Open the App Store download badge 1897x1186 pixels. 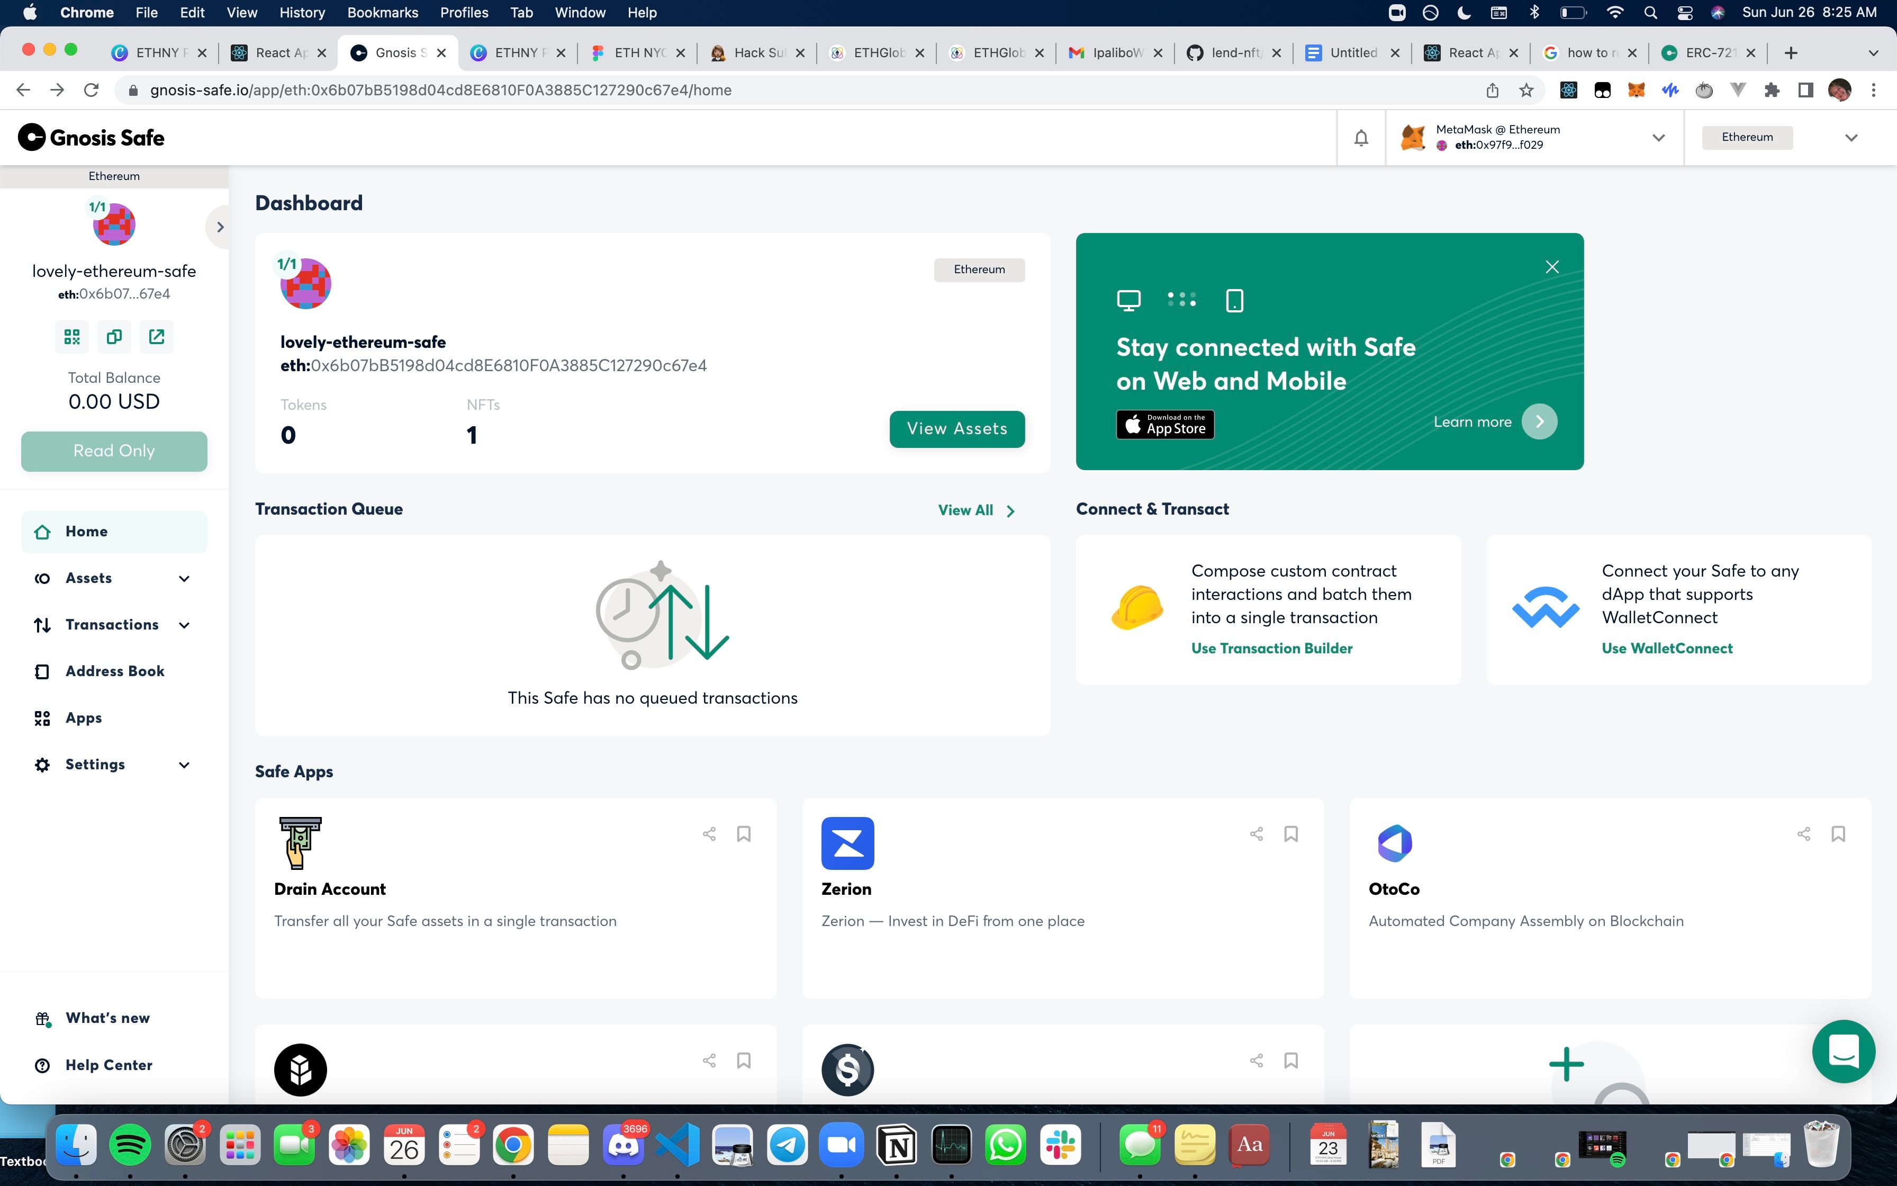click(x=1165, y=424)
